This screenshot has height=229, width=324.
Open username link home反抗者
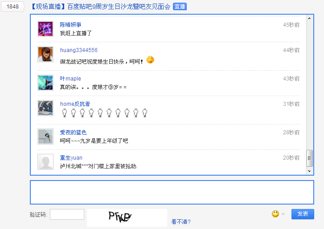coord(75,104)
